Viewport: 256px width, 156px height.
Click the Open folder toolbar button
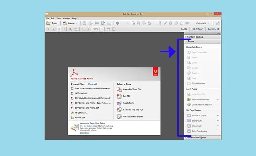click(52, 23)
